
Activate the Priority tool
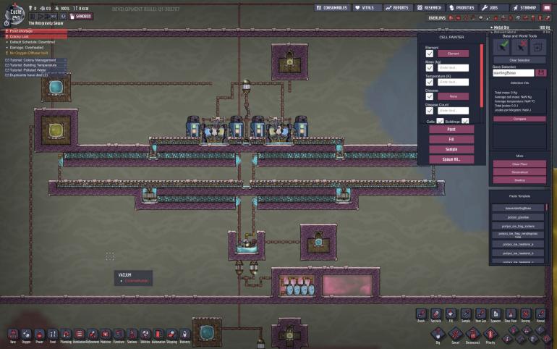490,335
